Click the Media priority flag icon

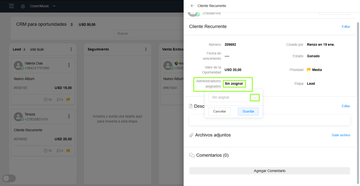[x=309, y=70]
